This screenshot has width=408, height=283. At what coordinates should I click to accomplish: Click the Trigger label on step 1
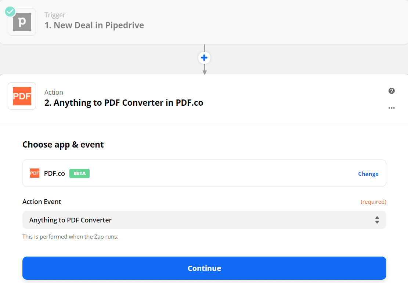click(x=55, y=15)
